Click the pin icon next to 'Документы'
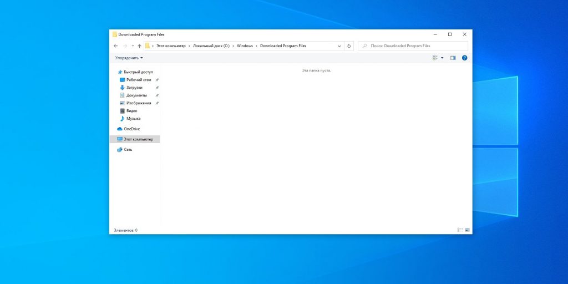This screenshot has height=284, width=568. [x=157, y=95]
